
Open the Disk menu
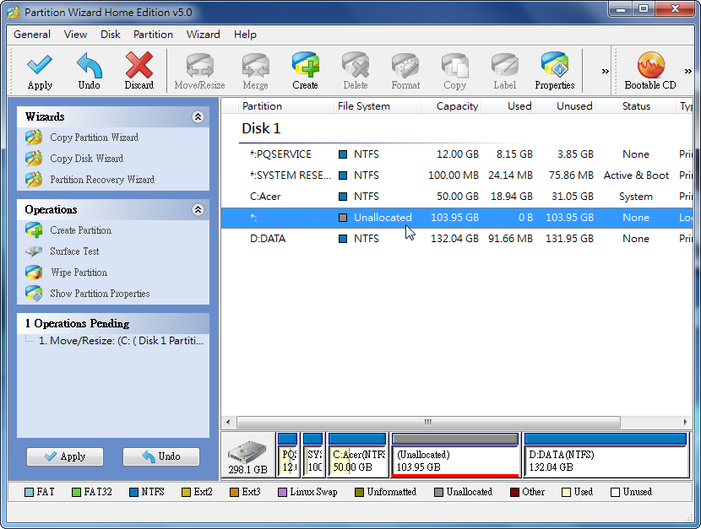pyautogui.click(x=110, y=35)
